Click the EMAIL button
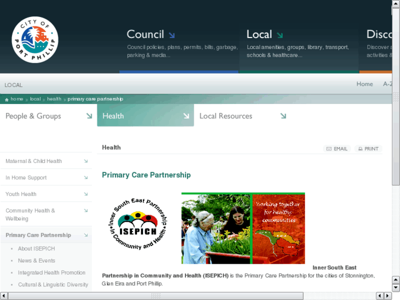Viewport: 400px width, 300px height. [x=337, y=149]
